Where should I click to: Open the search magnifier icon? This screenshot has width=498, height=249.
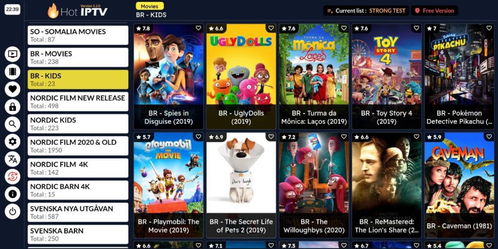[x=12, y=124]
